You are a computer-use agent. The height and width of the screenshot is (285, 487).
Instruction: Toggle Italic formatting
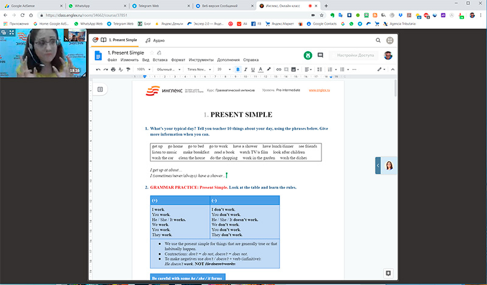245,70
